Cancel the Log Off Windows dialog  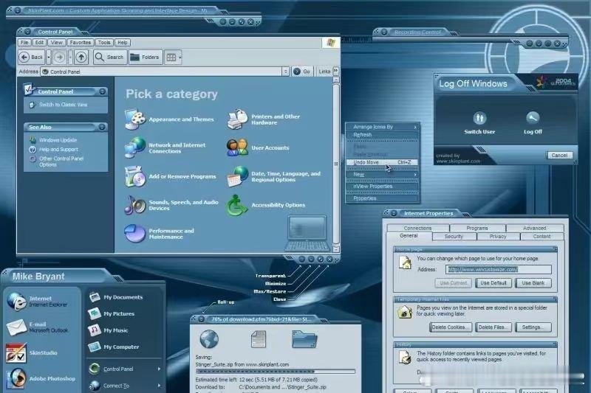[559, 155]
